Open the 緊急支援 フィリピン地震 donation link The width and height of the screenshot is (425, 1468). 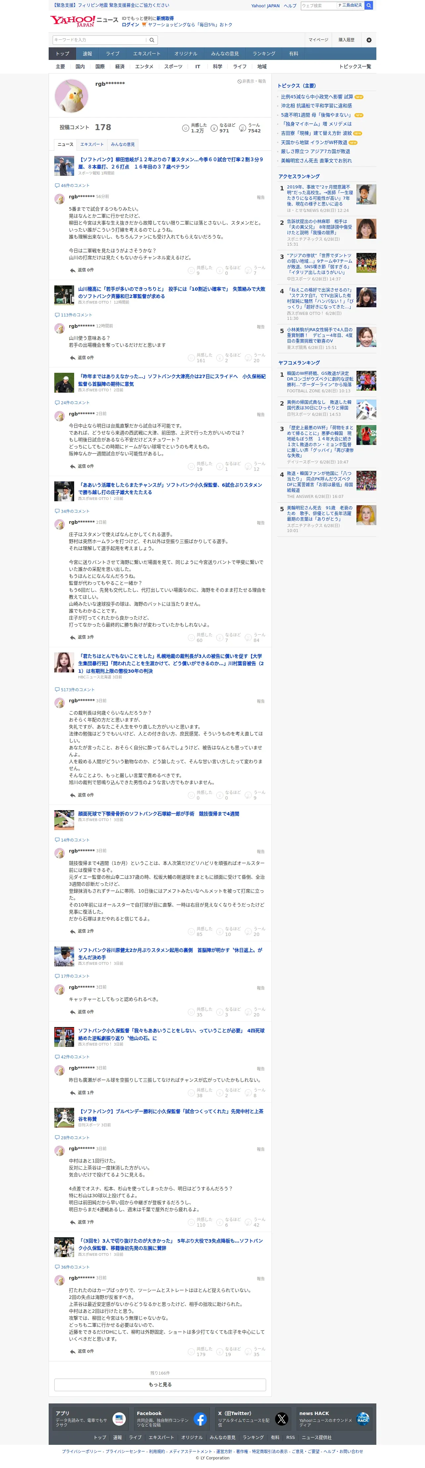click(111, 5)
